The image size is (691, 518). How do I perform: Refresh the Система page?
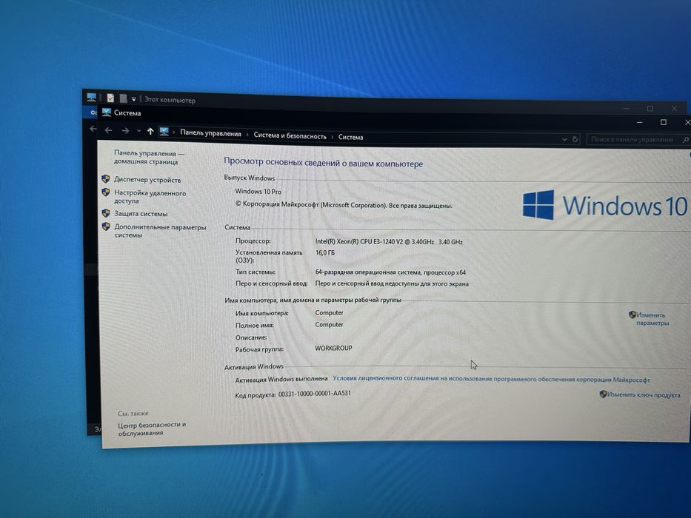575,139
